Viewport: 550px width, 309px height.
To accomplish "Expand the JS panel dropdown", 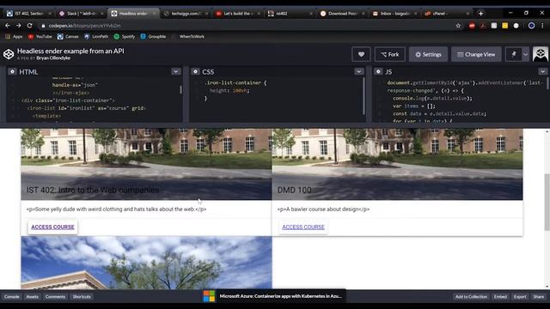I will (542, 71).
